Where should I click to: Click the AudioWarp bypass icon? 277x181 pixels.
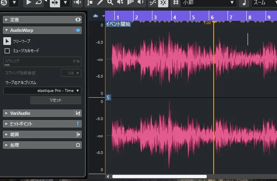tap(78, 30)
